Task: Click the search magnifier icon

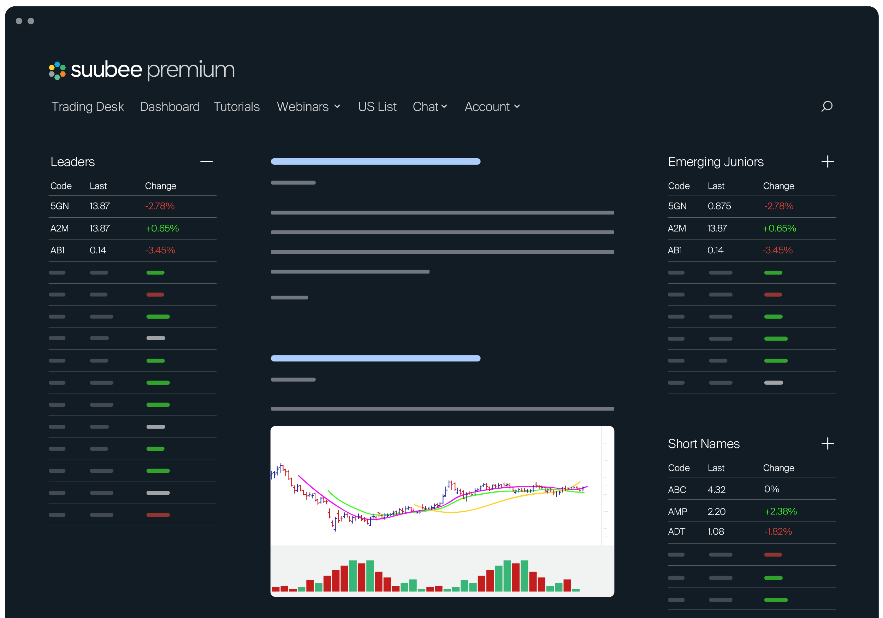Action: [x=826, y=106]
